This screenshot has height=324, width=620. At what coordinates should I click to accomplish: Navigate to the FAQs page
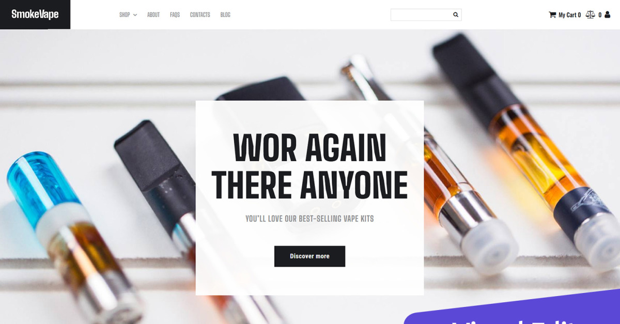(x=175, y=15)
